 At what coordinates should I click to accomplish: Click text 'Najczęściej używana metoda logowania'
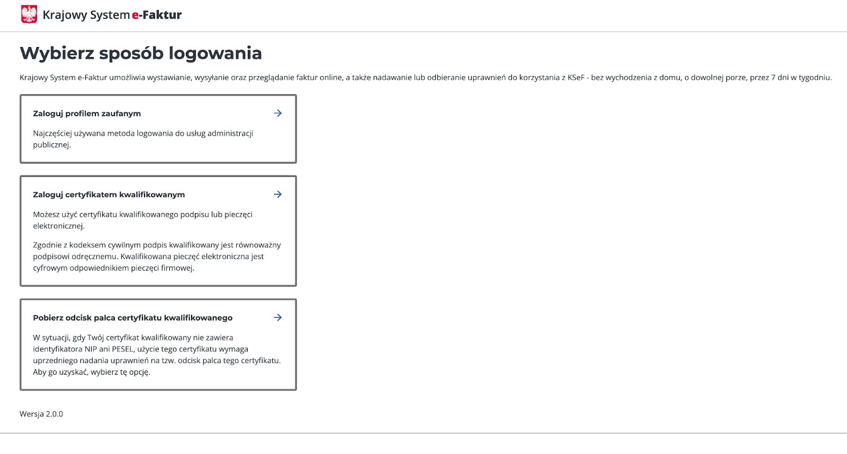click(x=103, y=133)
